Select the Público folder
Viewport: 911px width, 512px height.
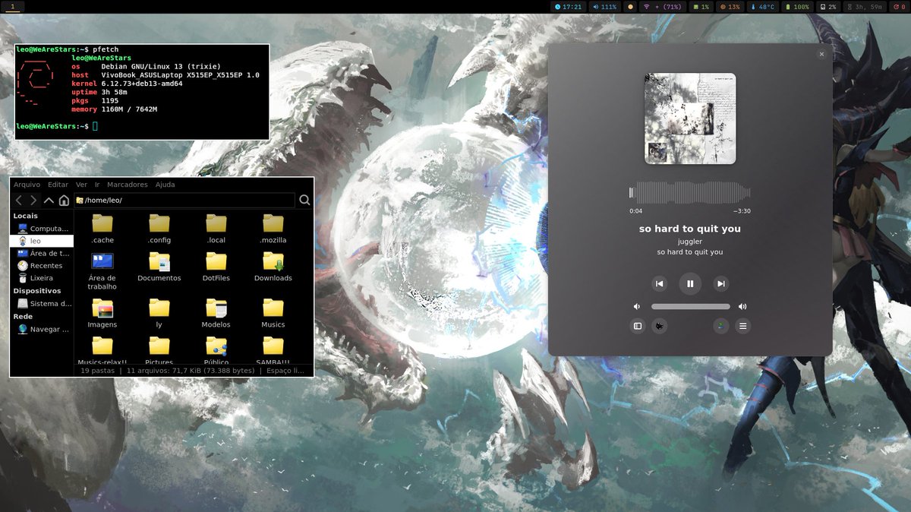coord(216,351)
